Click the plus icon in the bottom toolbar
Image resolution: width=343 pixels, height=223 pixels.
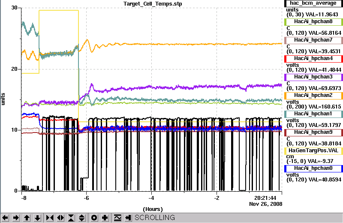(x=105, y=218)
